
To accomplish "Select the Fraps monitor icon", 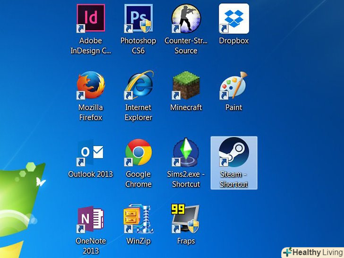I will pyautogui.click(x=186, y=218).
